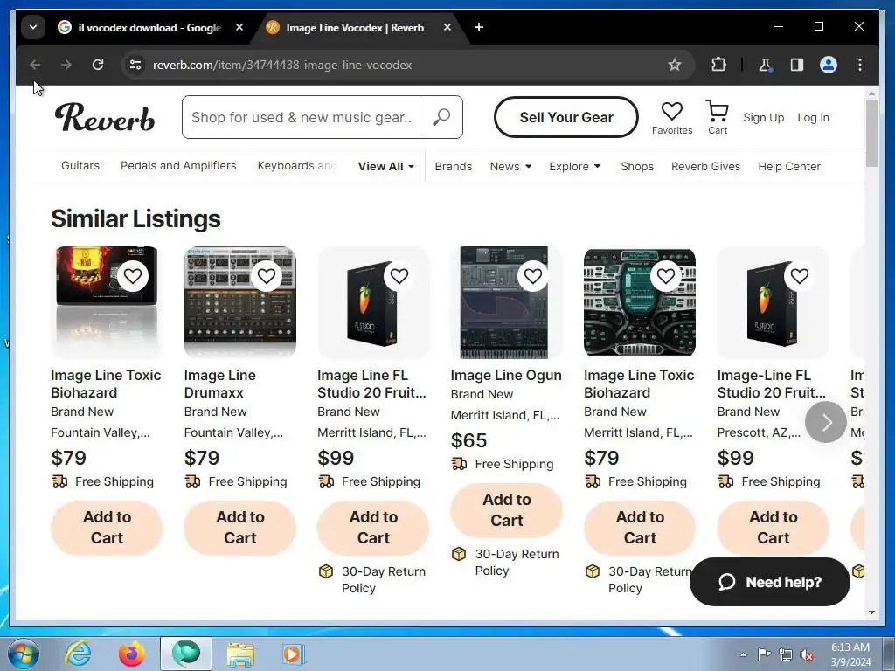Open Image Line Drumaxx title link
The height and width of the screenshot is (671, 895).
click(x=219, y=384)
